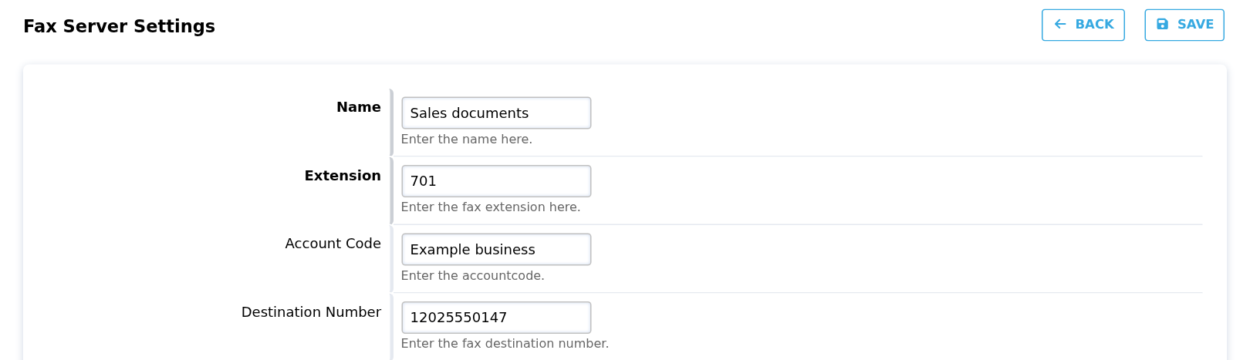This screenshot has height=360, width=1250.
Task: Click the hint 'Enter the name here.'
Action: [466, 140]
